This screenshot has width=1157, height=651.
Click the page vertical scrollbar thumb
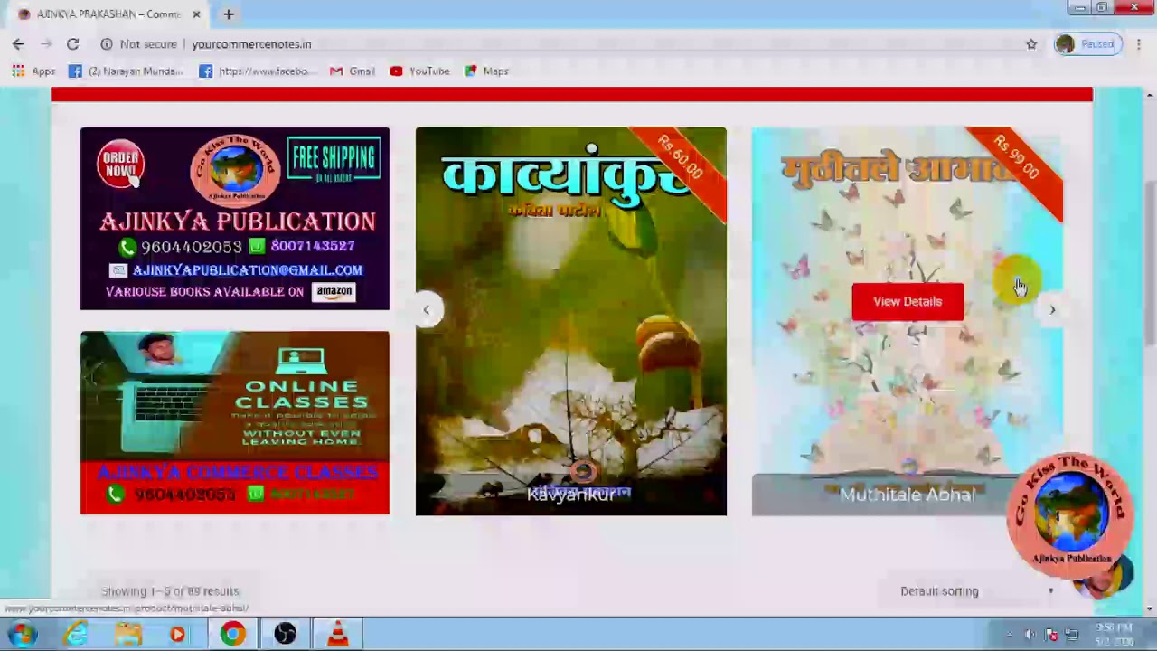[x=1150, y=262]
